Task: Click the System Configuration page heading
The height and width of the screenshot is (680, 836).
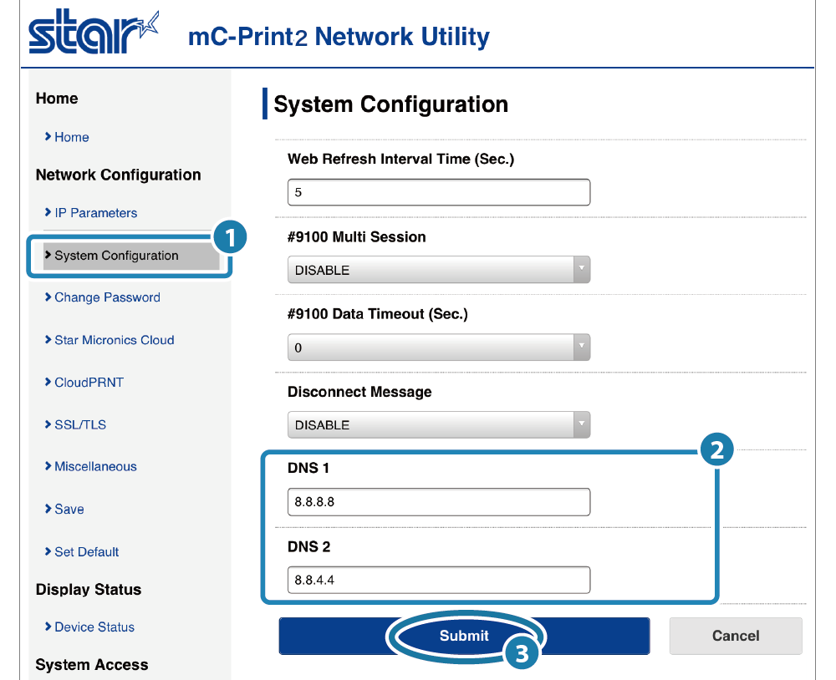Action: (x=390, y=104)
